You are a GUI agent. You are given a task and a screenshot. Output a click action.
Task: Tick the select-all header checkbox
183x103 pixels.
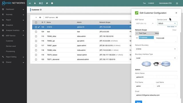tap(36, 22)
